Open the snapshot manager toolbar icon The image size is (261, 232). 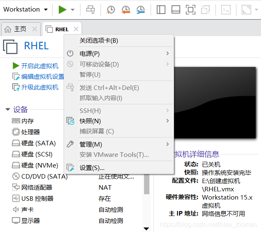141,10
